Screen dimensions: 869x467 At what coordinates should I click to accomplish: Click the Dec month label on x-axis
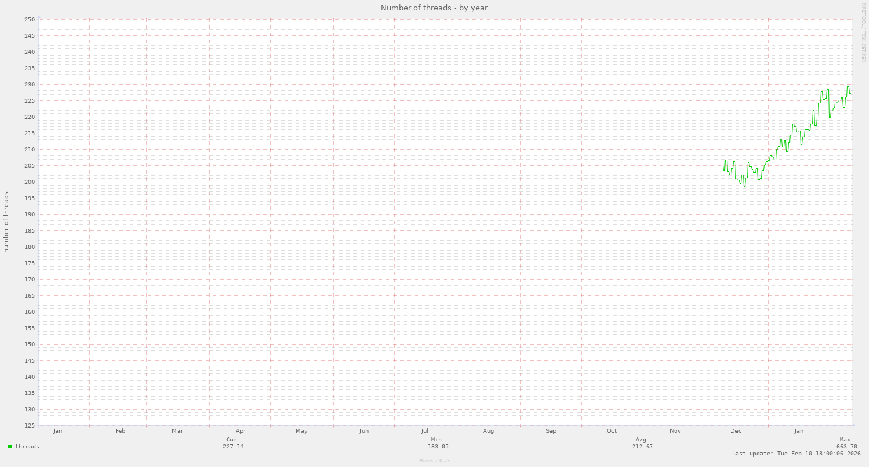[x=735, y=431]
